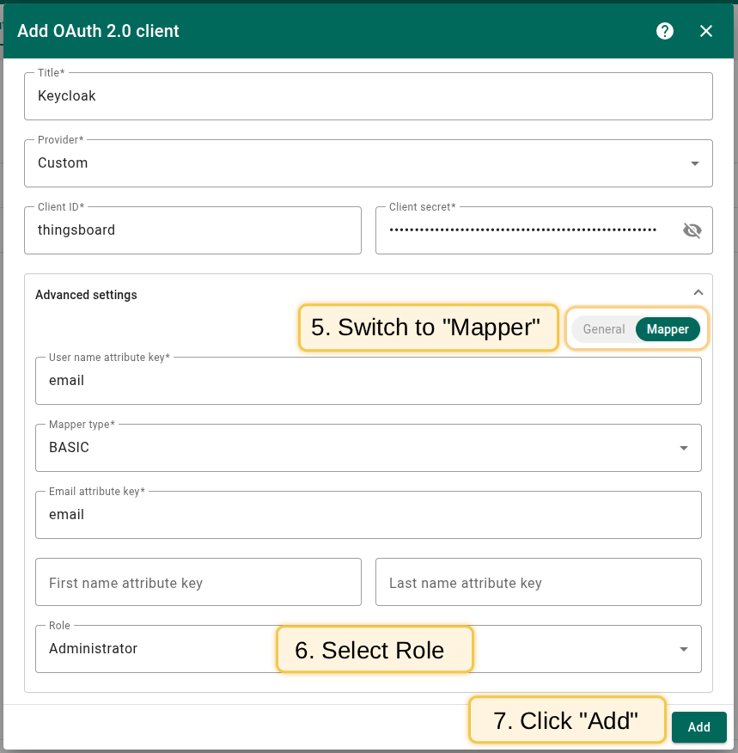Expand the Mapper type dropdown
Screen dimensions: 738x753
coord(683,448)
